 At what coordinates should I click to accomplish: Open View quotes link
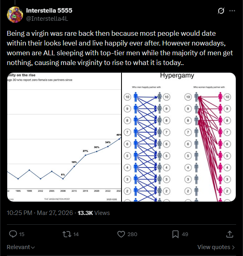[x=216, y=247]
